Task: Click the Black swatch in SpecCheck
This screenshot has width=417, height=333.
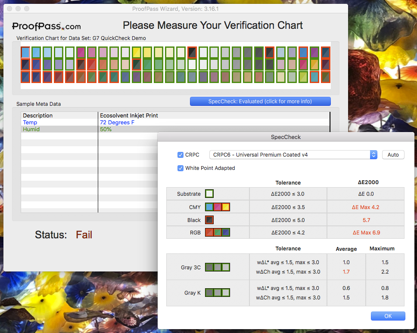Action: pyautogui.click(x=209, y=220)
